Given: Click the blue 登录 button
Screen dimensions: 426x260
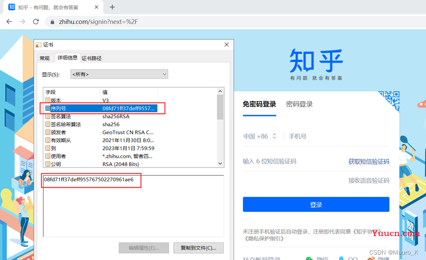Looking at the screenshot, I should tap(316, 204).
